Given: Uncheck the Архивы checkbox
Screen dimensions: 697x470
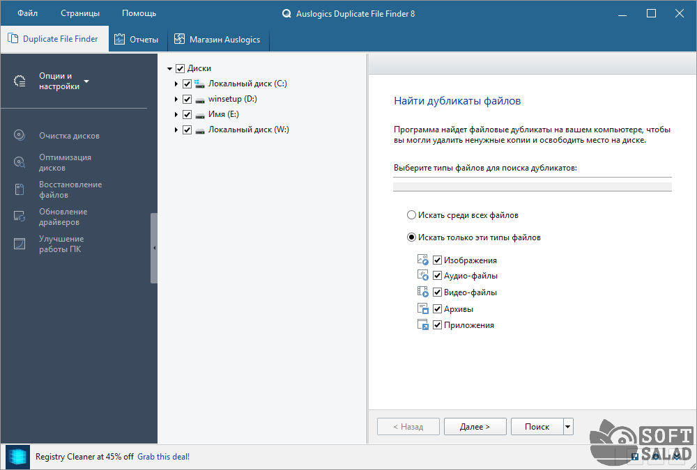Looking at the screenshot, I should point(438,308).
